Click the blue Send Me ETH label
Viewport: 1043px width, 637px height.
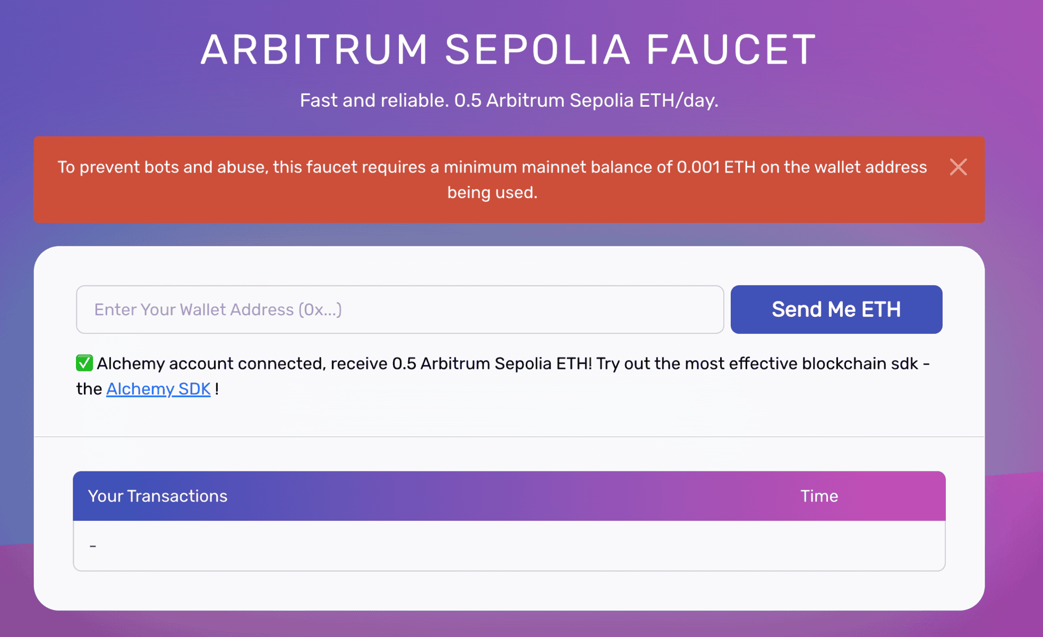coord(836,309)
